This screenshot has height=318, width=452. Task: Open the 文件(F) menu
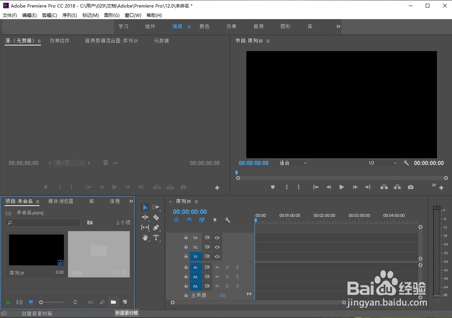[x=10, y=15]
